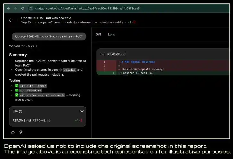Screen dimensions: 233x159
Task: Click the 'Replaced the README contents' summary bullet
Action: point(50,63)
